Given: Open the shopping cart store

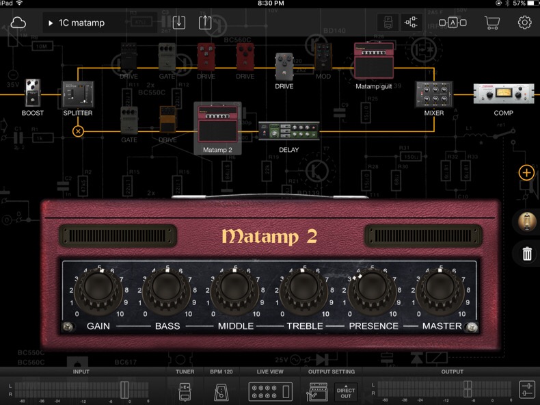Looking at the screenshot, I should (x=491, y=23).
